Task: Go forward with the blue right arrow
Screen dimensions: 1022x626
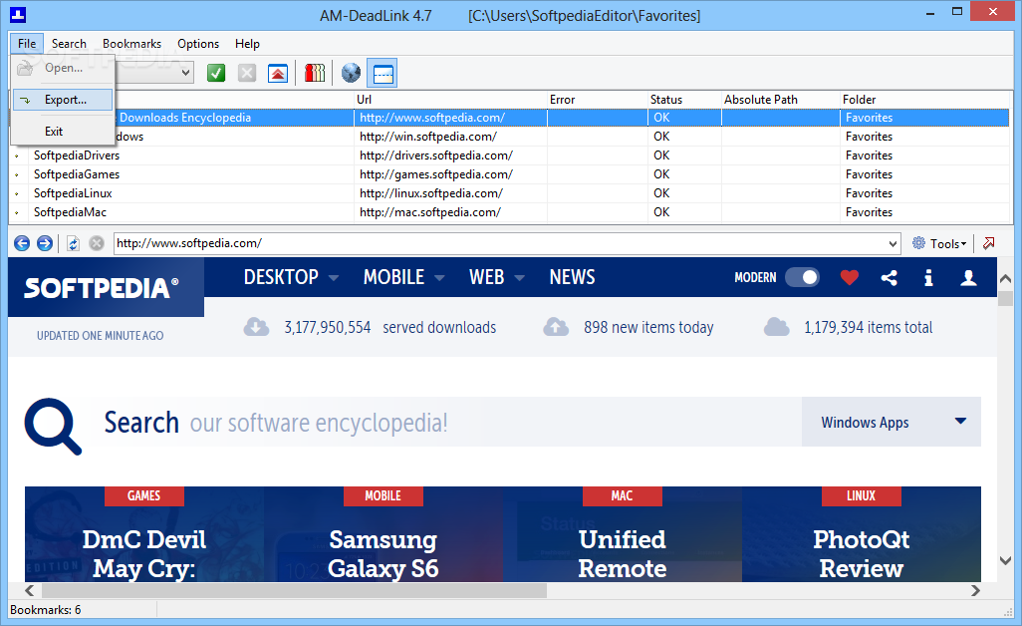Action: (44, 243)
